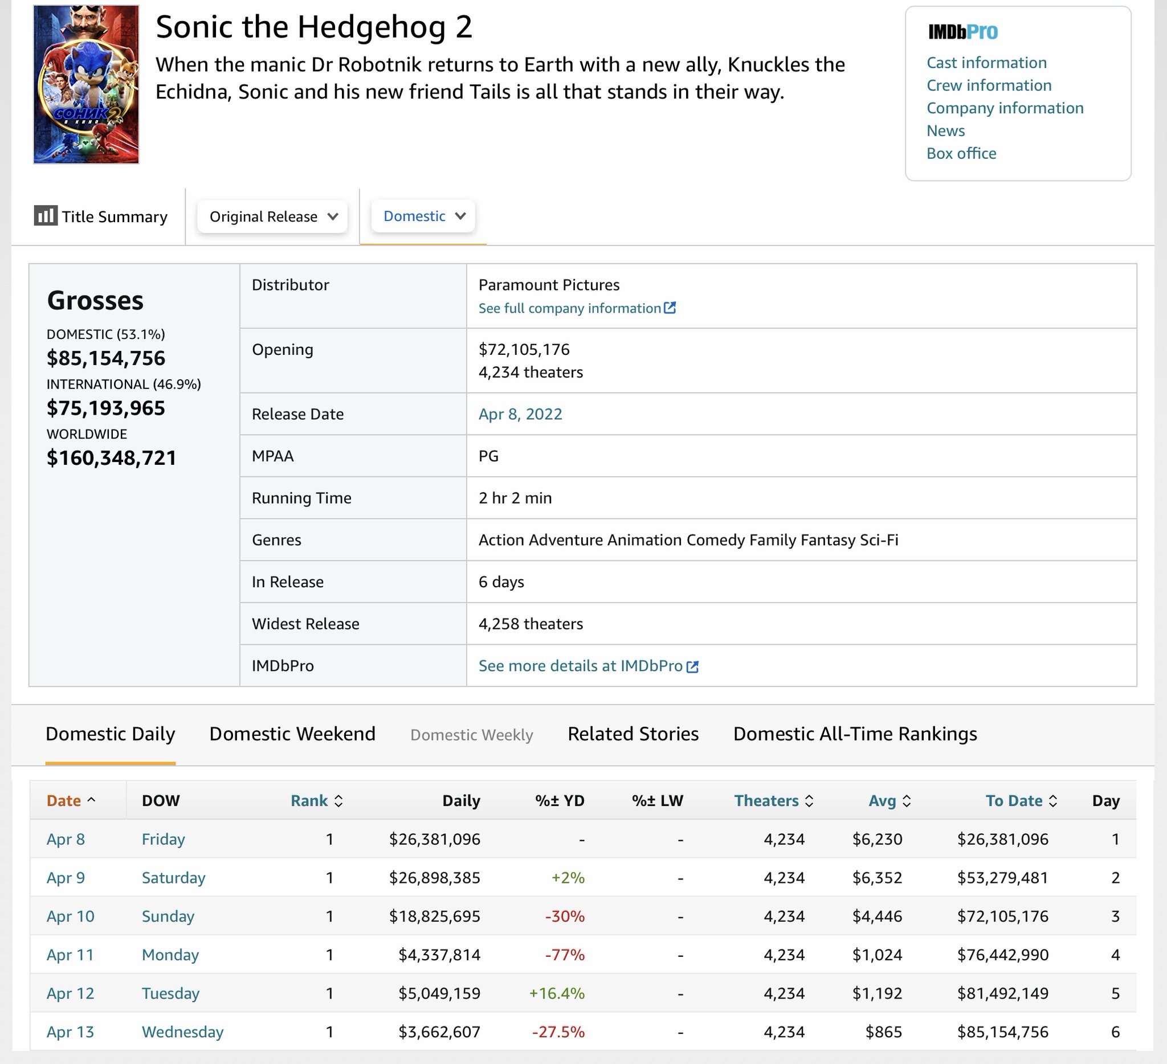This screenshot has width=1167, height=1064.
Task: Click international gross $75,193,965
Action: pos(106,408)
